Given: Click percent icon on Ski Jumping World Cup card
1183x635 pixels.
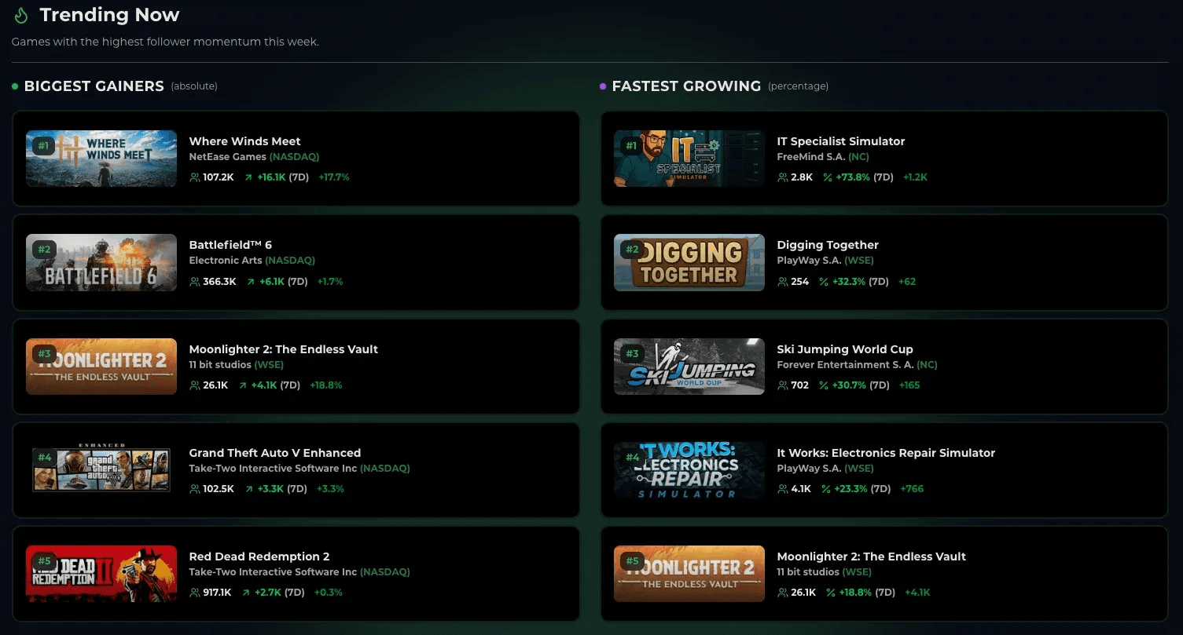Looking at the screenshot, I should (825, 385).
